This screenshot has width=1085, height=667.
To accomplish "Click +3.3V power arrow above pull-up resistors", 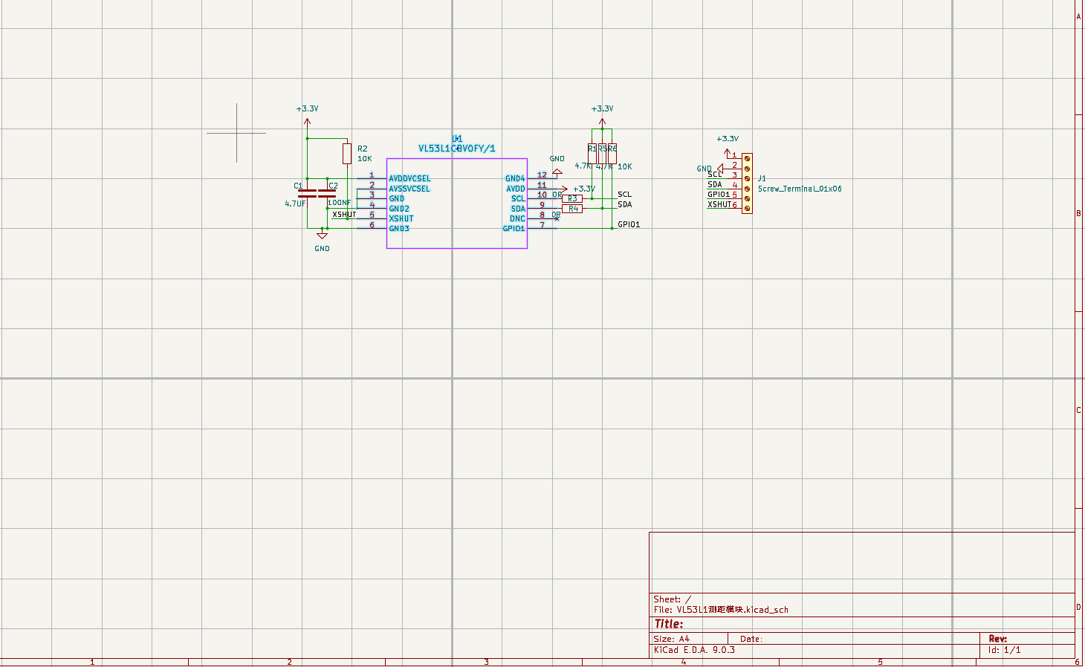I will pos(602,122).
